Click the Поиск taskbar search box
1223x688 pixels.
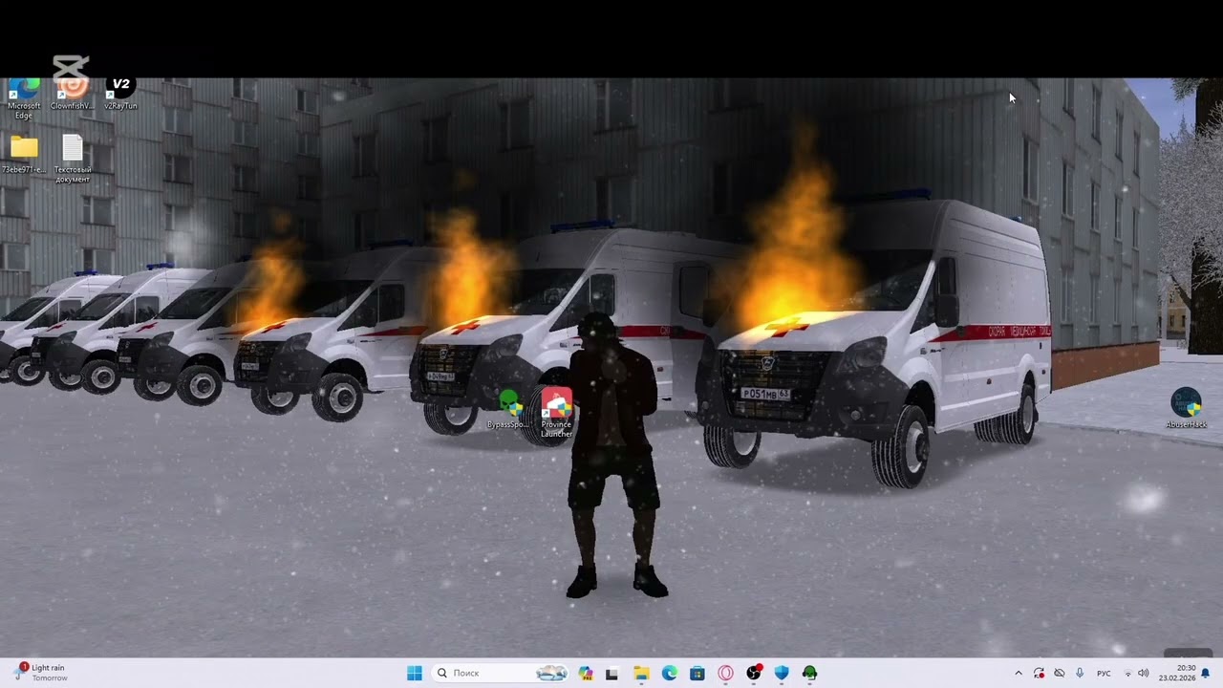pos(502,673)
